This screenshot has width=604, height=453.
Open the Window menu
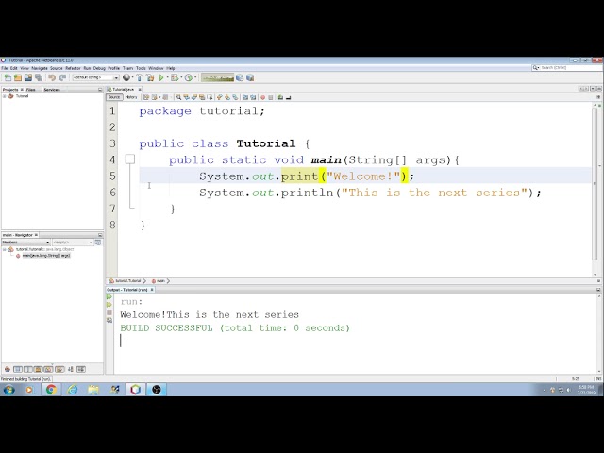pyautogui.click(x=156, y=68)
